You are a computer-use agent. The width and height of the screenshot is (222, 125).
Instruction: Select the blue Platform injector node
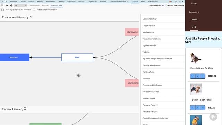click(x=15, y=57)
